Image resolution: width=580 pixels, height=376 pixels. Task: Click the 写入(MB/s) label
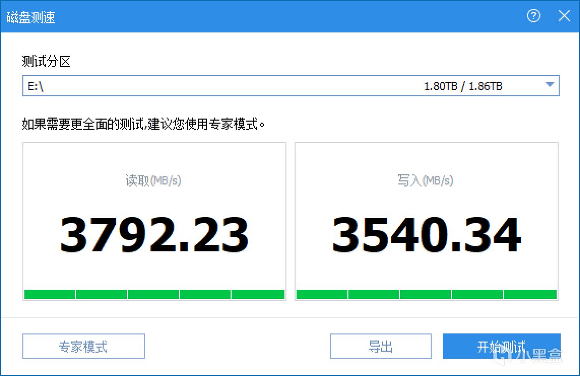pyautogui.click(x=426, y=180)
